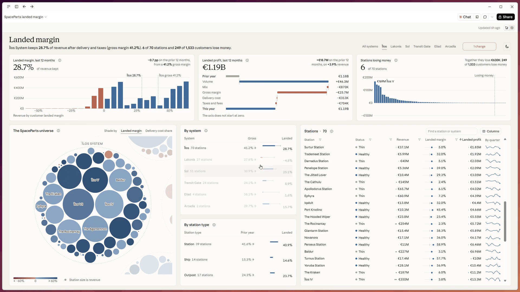
Task: Shade bubbles by Delivery cost share
Action: tap(159, 131)
